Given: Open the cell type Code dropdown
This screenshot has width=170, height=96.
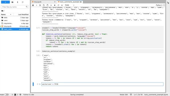Looking at the screenshot, I should tap(70, 5).
